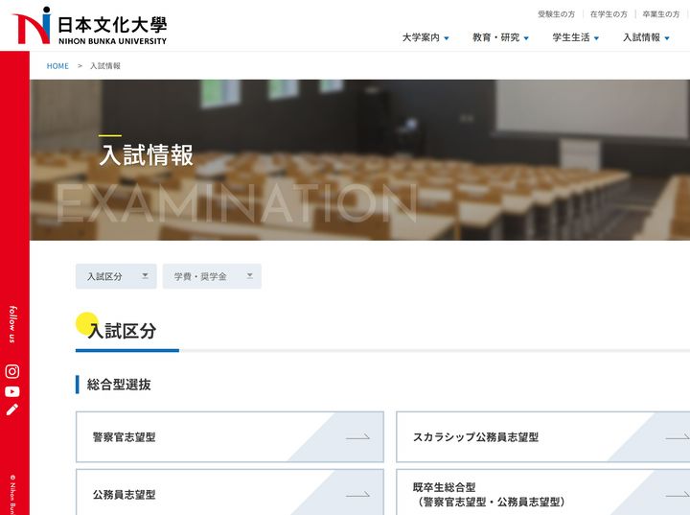Open the 大学案内 navigation menu
Screen dimensions: 690x515
click(425, 37)
